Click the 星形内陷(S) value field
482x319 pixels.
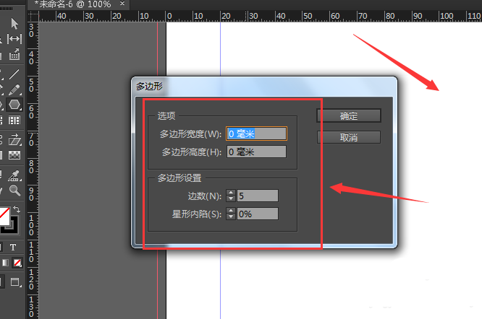258,214
